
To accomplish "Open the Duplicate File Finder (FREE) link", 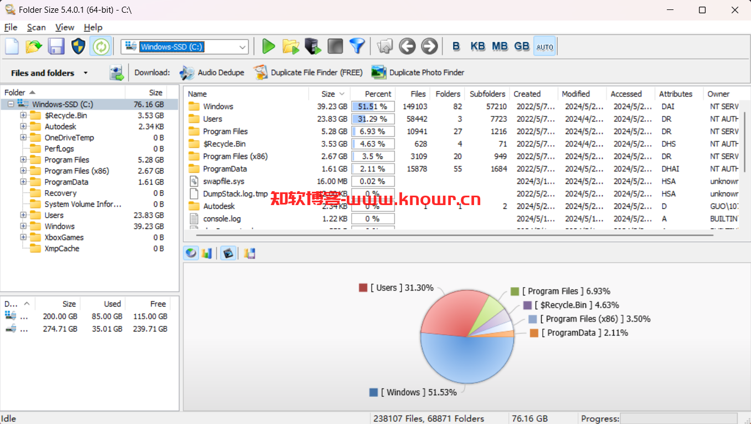I will 308,73.
